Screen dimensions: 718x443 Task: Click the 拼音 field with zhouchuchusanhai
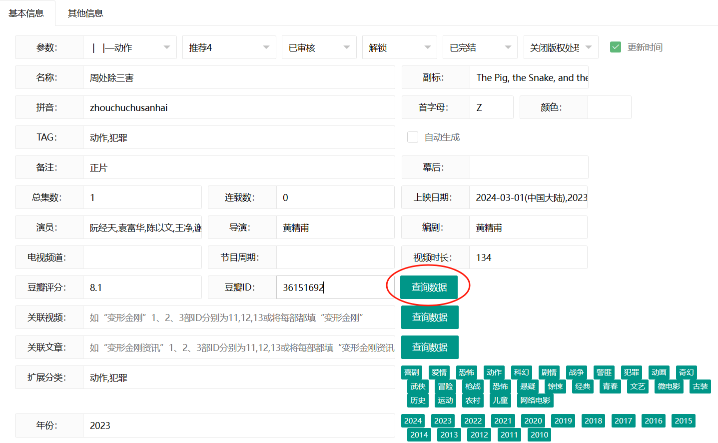pos(239,107)
